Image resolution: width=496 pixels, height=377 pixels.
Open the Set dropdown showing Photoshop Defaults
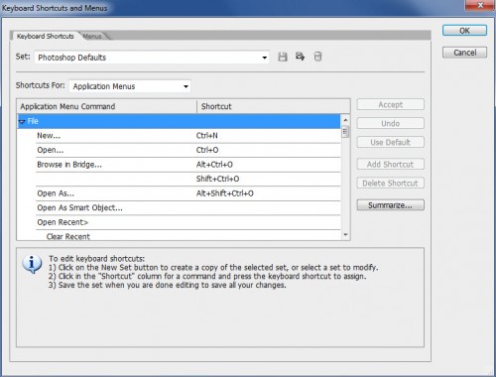[x=152, y=58]
